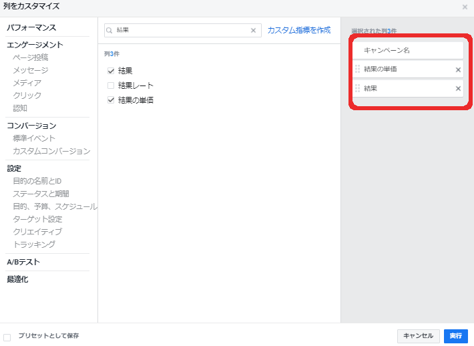Click the search magnifier icon
The width and height of the screenshot is (474, 346).
(109, 30)
